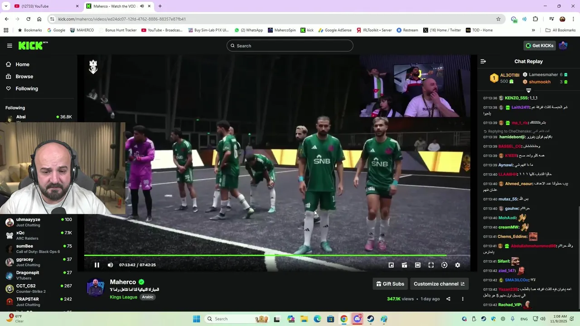The width and height of the screenshot is (580, 326).
Task: Open the apps grid in bookmarks bar
Action: tap(6, 30)
